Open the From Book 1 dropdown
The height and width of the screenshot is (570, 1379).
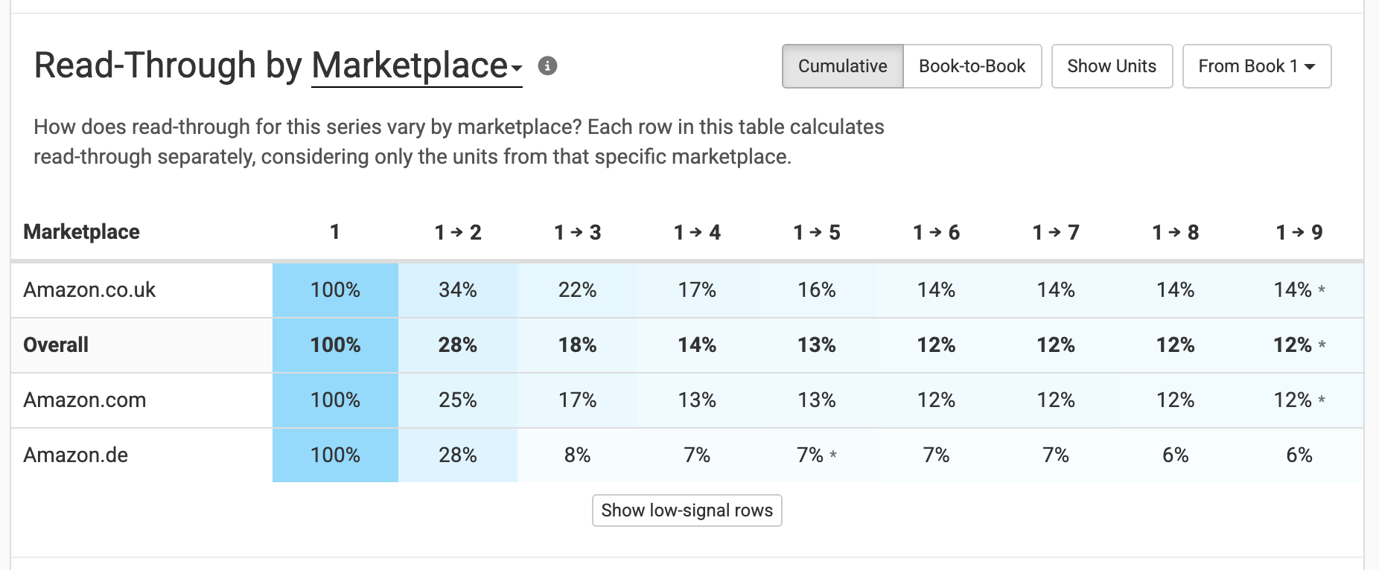1256,66
